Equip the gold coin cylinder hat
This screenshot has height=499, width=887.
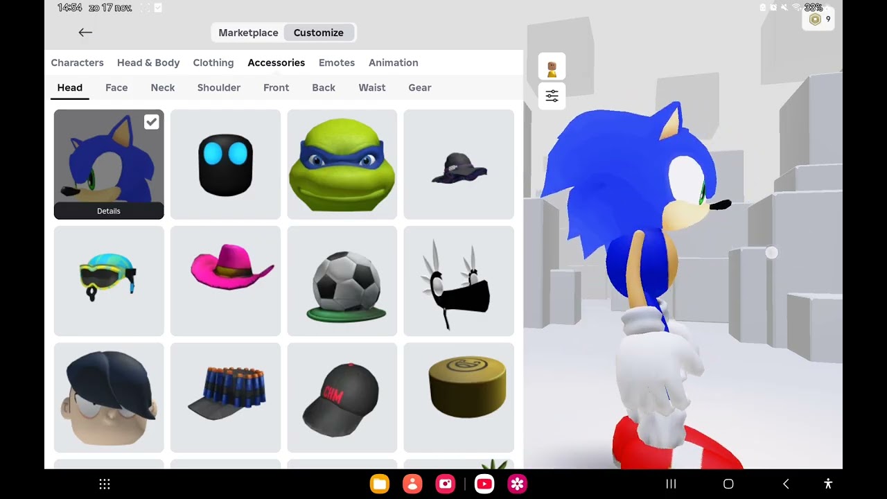459,398
